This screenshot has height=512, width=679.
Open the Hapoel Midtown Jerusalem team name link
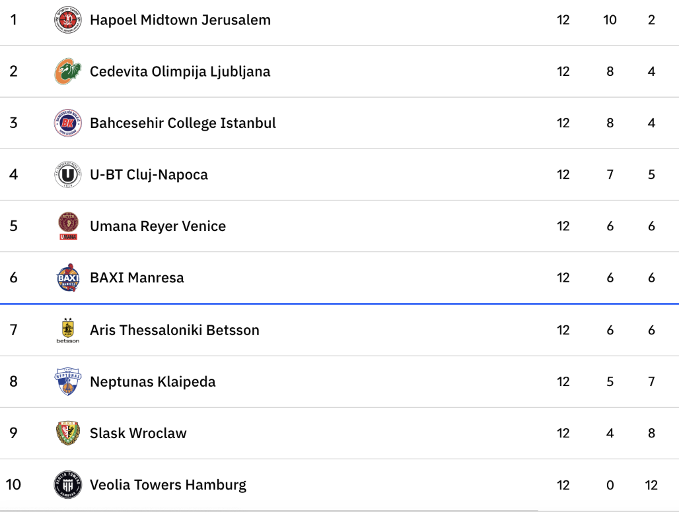coord(180,20)
